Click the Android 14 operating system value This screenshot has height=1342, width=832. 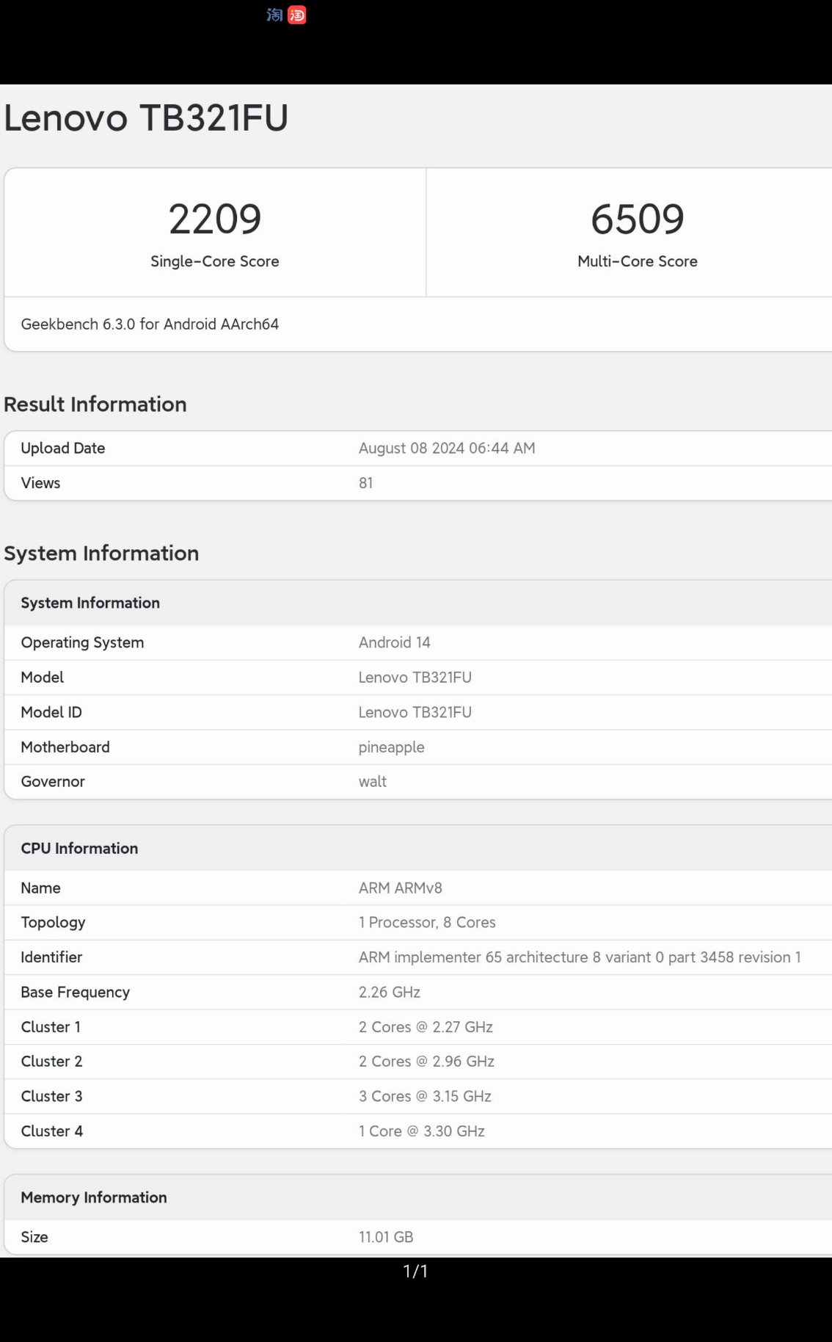(394, 642)
